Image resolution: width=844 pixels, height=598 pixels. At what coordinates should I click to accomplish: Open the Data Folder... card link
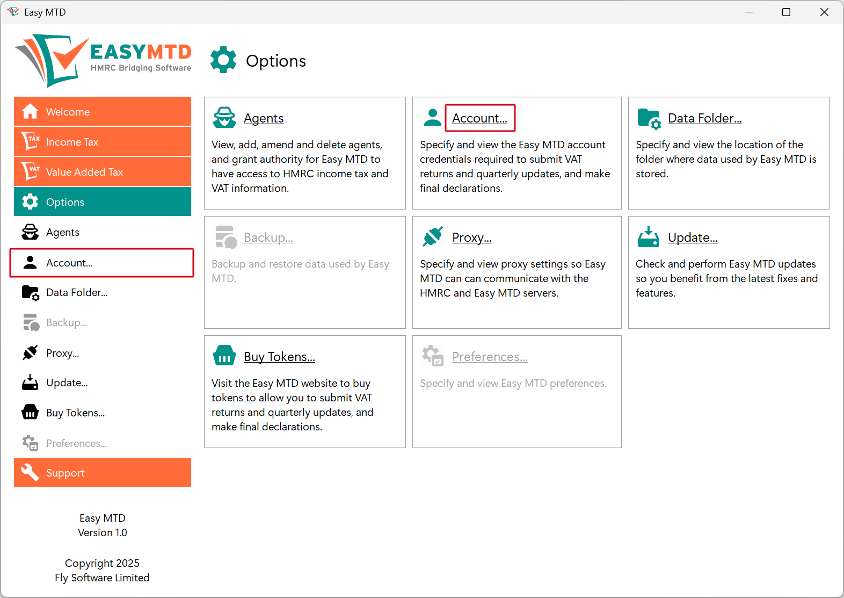coord(704,118)
